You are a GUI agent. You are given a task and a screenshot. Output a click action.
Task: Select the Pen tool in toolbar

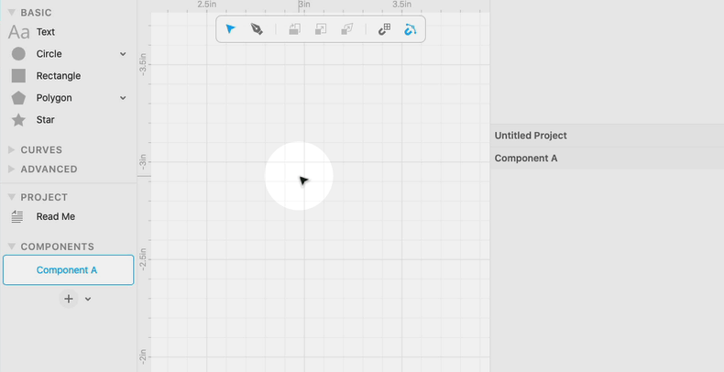257,29
